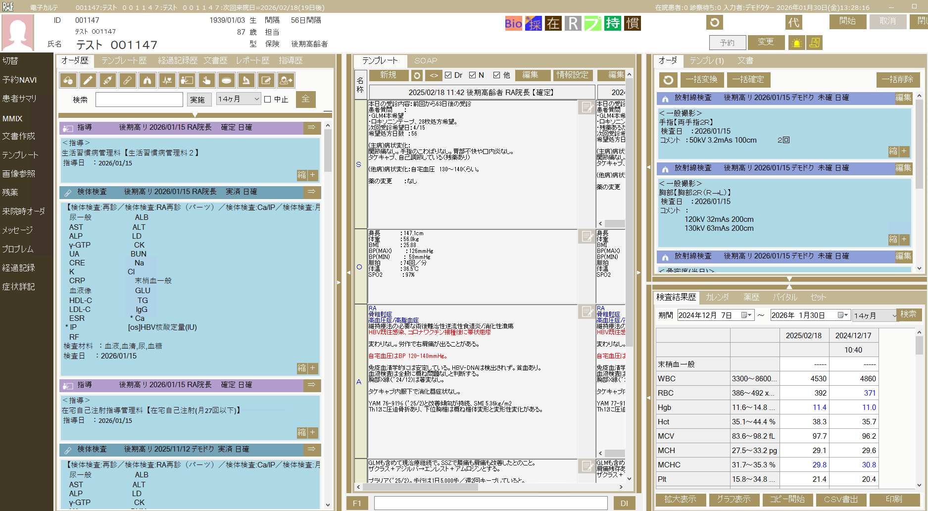Open the lungs imaging order icon

(147, 80)
